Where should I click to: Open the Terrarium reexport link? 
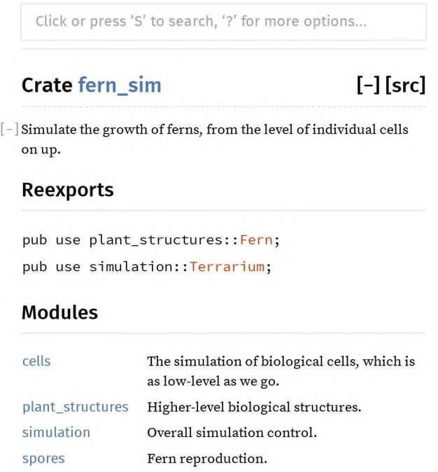227,267
